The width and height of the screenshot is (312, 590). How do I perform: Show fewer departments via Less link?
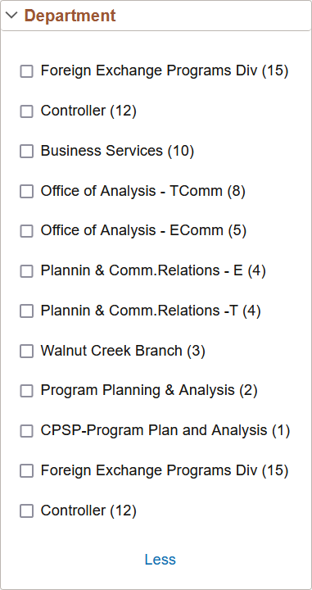click(161, 560)
